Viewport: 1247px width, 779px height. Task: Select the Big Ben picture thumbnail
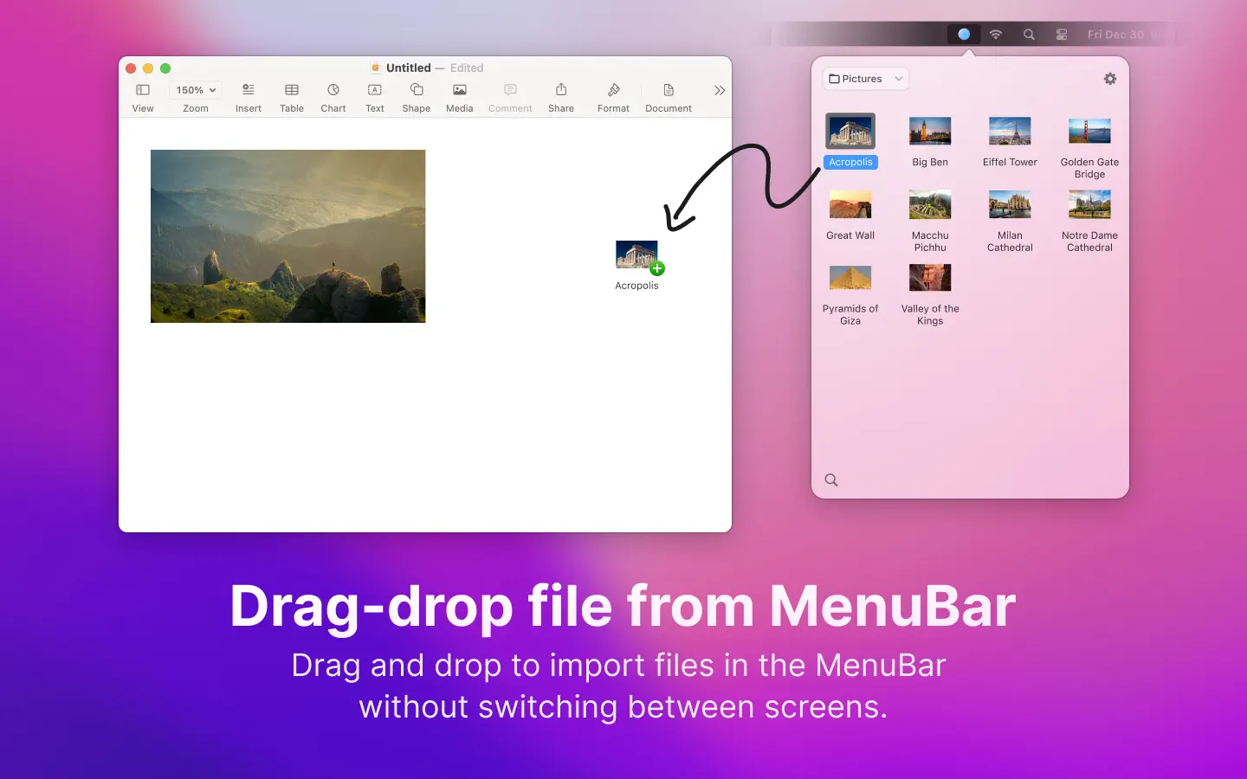pyautogui.click(x=930, y=132)
